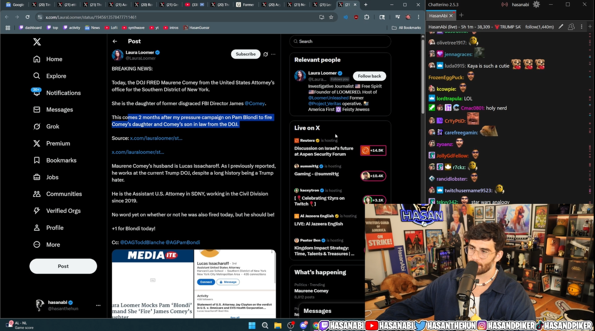Open Notifications with 20+ badge
This screenshot has height=331, width=595.
[57, 93]
